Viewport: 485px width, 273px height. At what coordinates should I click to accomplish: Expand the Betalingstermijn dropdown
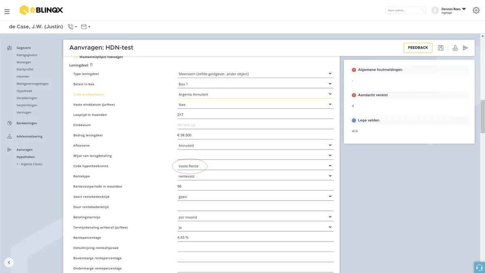255,217
